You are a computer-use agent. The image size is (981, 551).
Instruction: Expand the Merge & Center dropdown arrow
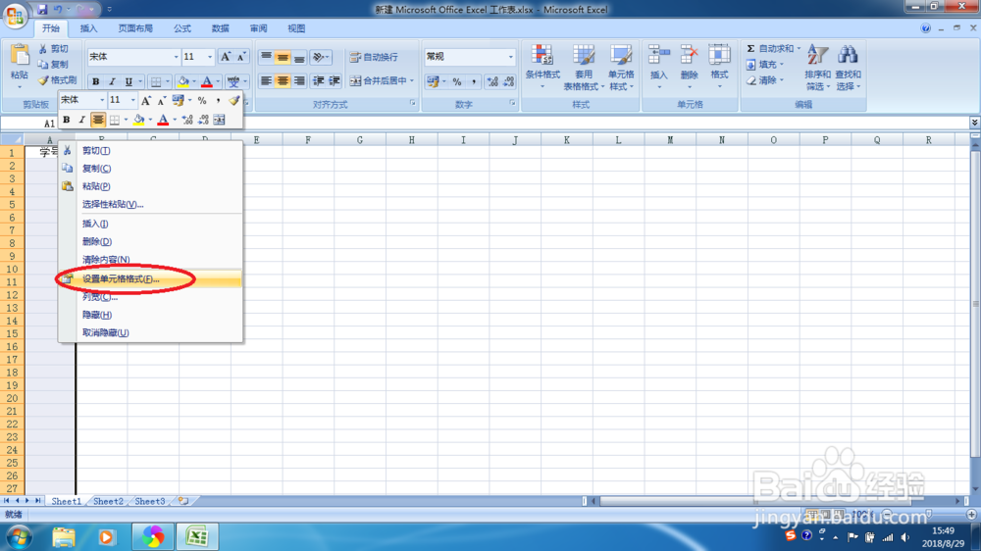412,80
